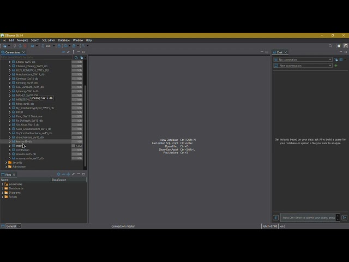Click green plus to start new conversation
This screenshot has width=349, height=262.
tap(336, 65)
